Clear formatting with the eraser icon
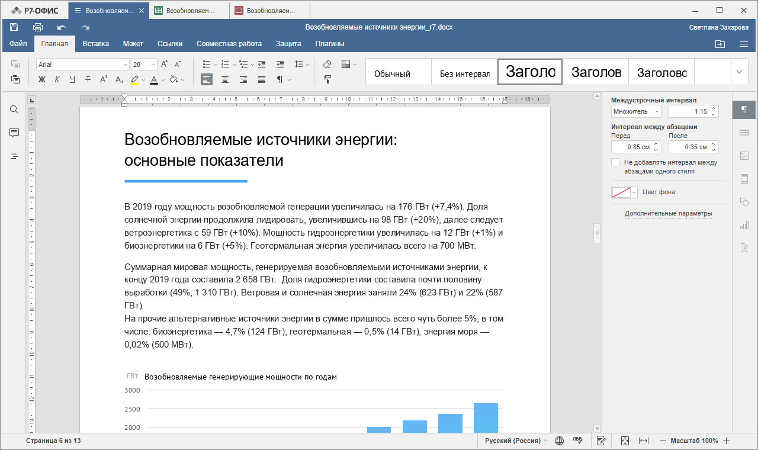Image resolution: width=758 pixels, height=450 pixels. click(x=327, y=64)
